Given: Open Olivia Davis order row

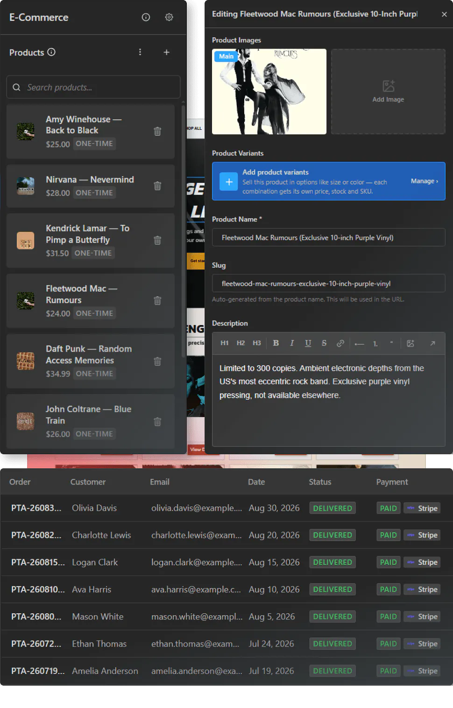Looking at the screenshot, I should [x=226, y=508].
